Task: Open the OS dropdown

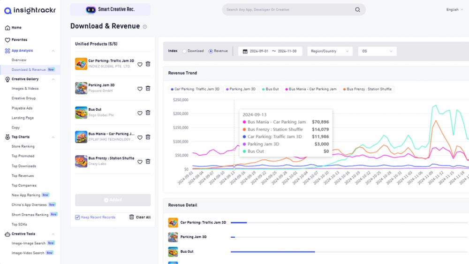Action: pyautogui.click(x=377, y=51)
